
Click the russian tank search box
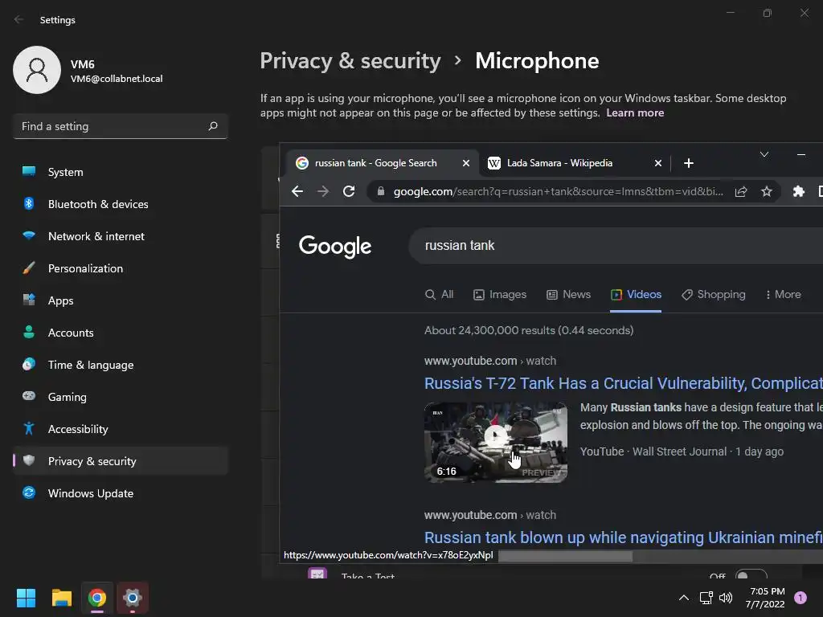click(x=615, y=246)
